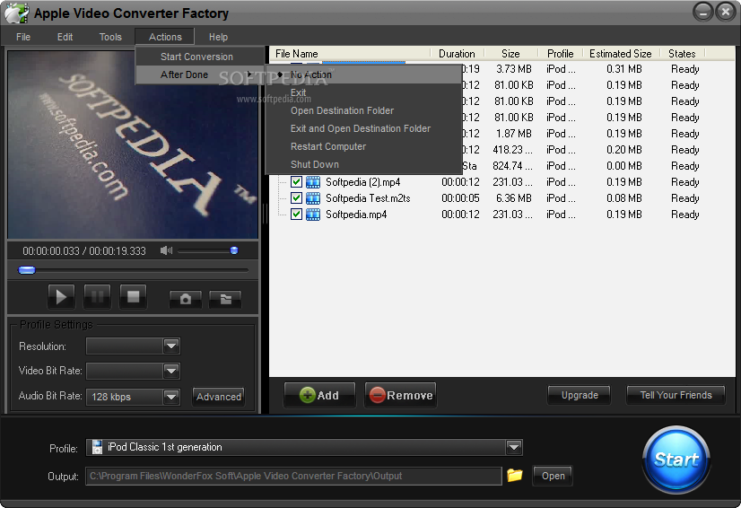Image resolution: width=741 pixels, height=508 pixels.
Task: Expand the After Done submenu
Action: 200,74
